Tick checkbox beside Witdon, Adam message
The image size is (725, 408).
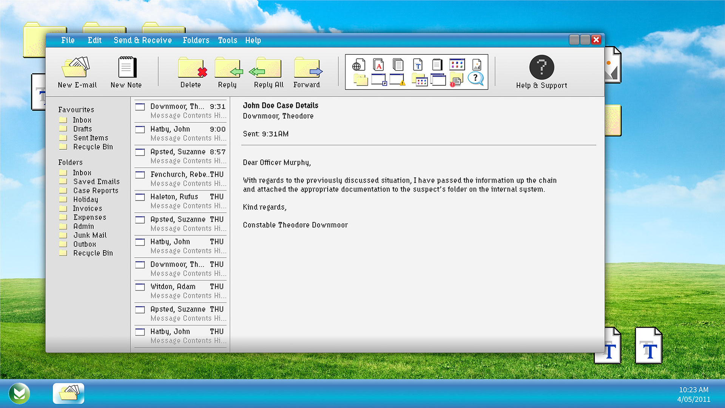click(140, 287)
